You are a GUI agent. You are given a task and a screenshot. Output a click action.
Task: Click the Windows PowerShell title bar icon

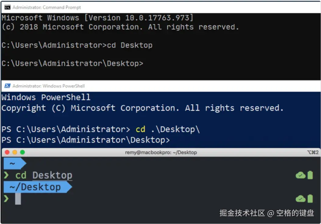7,86
